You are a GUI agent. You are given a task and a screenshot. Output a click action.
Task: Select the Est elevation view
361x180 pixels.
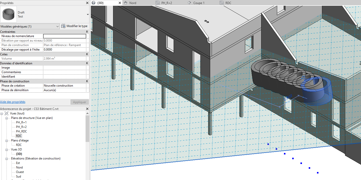tap(18, 163)
